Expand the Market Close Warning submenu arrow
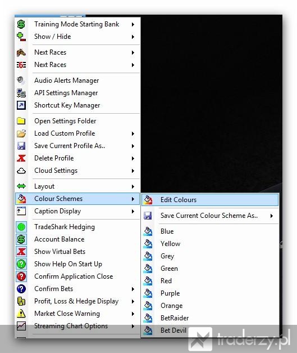 pyautogui.click(x=133, y=314)
